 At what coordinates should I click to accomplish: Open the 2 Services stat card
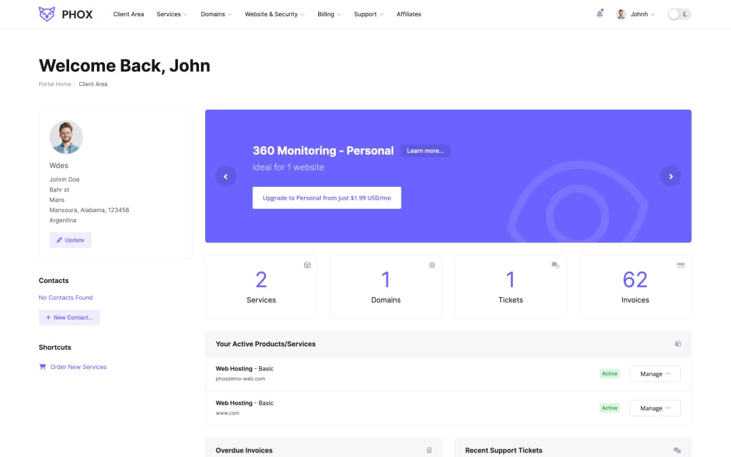click(261, 287)
